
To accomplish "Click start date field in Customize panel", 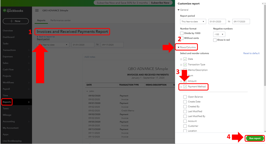I will pyautogui.click(x=217, y=22).
